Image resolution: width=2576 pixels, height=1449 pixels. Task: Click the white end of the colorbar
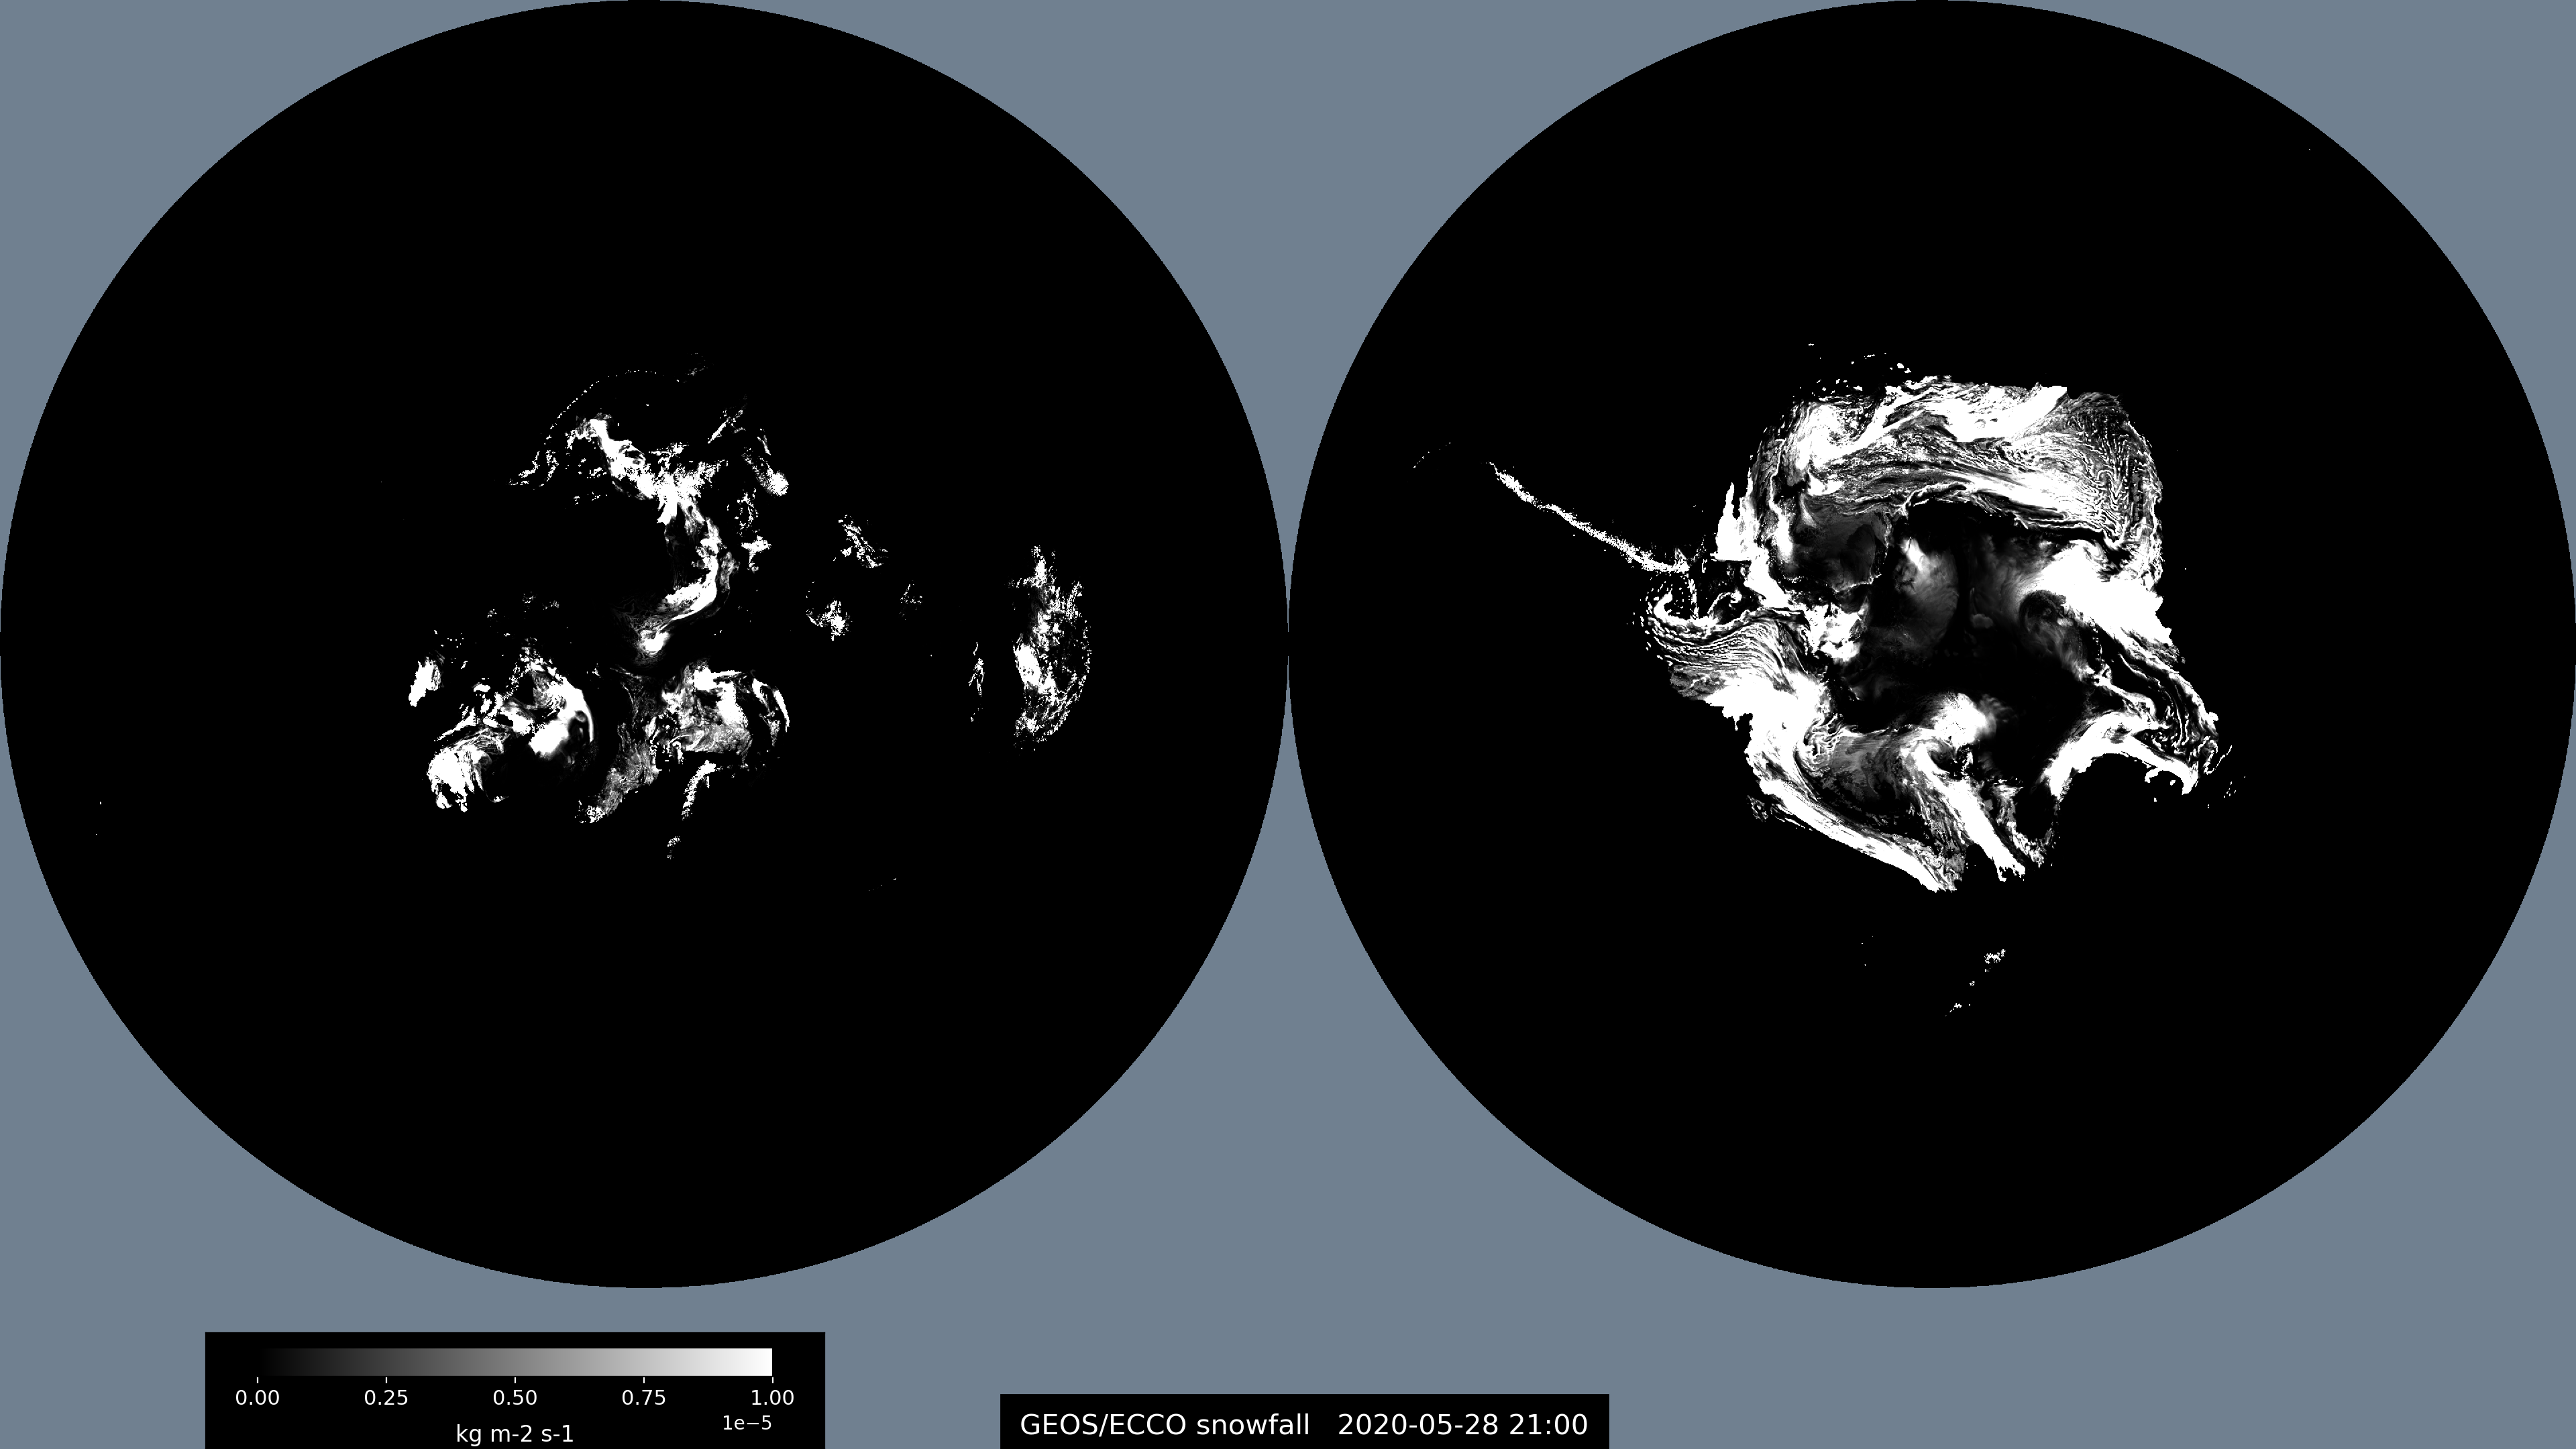(x=765, y=1362)
